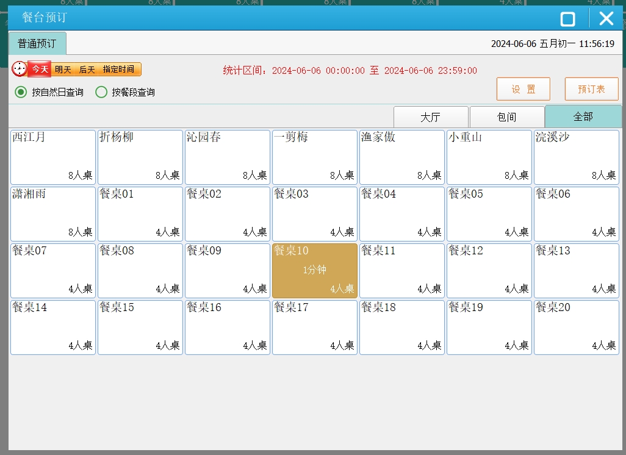Open the 普通预订 tab
The width and height of the screenshot is (626, 455).
37,44
